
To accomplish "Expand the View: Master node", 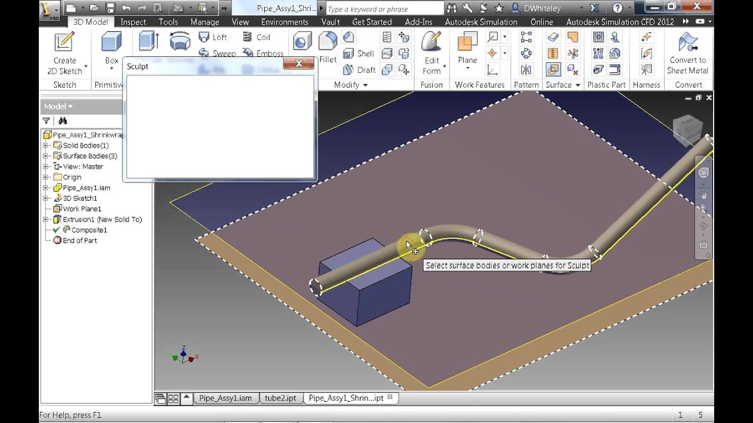I will click(x=46, y=167).
